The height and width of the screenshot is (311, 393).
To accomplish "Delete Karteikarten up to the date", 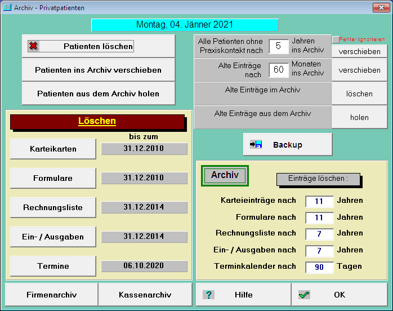I will [53, 149].
